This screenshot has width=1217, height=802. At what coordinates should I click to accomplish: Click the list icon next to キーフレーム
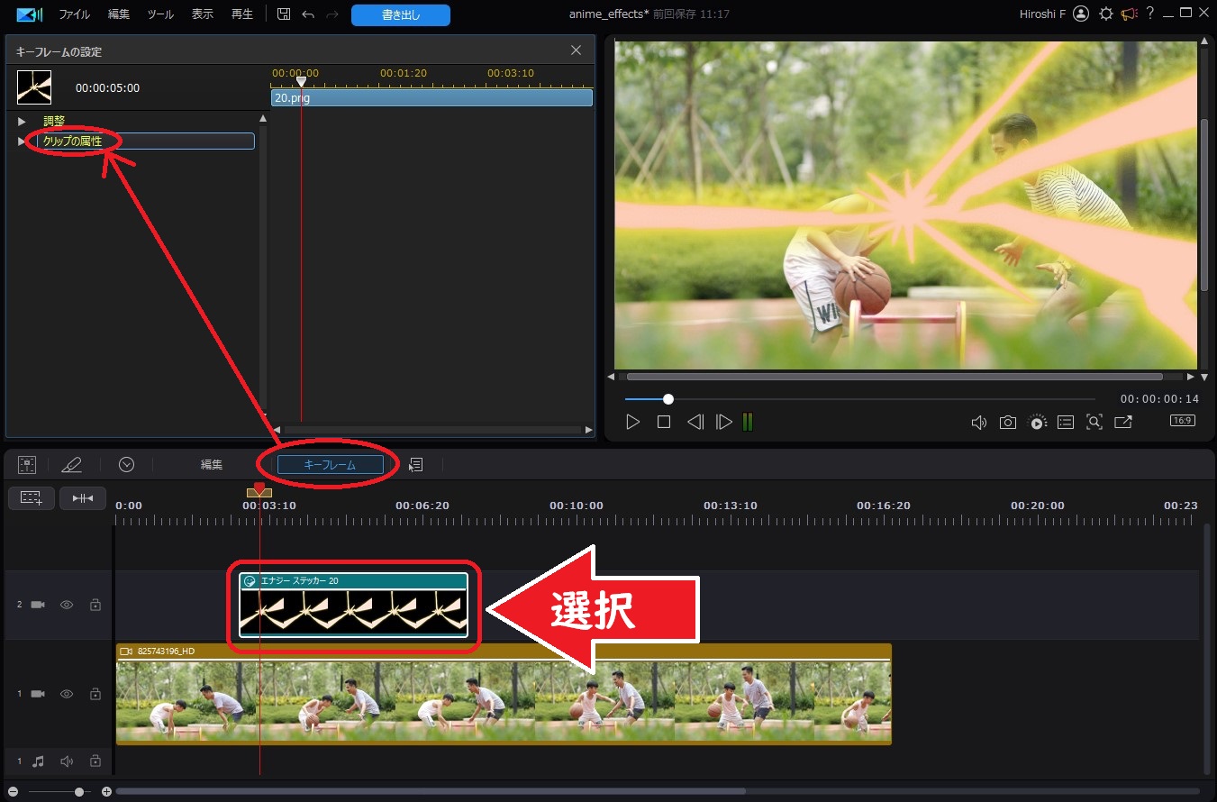click(415, 464)
